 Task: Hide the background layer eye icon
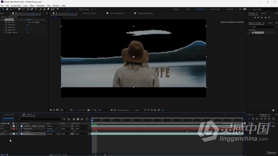click(2, 134)
